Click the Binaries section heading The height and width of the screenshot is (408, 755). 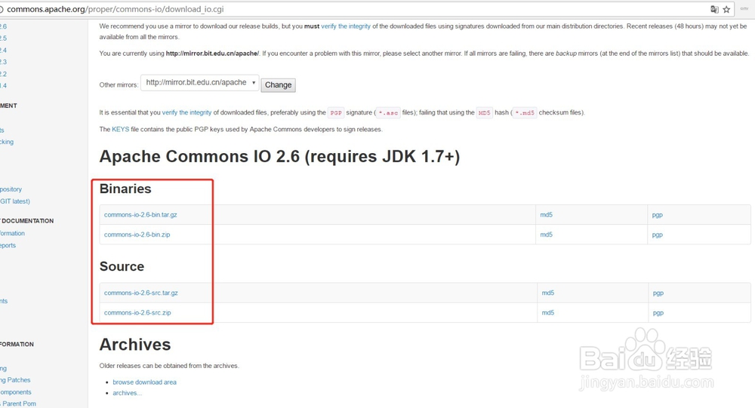coord(125,189)
